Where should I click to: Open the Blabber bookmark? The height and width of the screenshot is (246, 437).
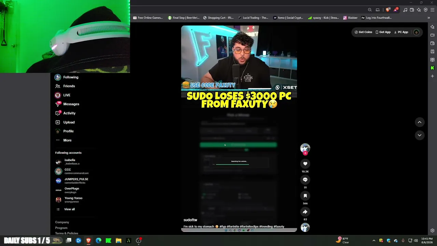[351, 18]
